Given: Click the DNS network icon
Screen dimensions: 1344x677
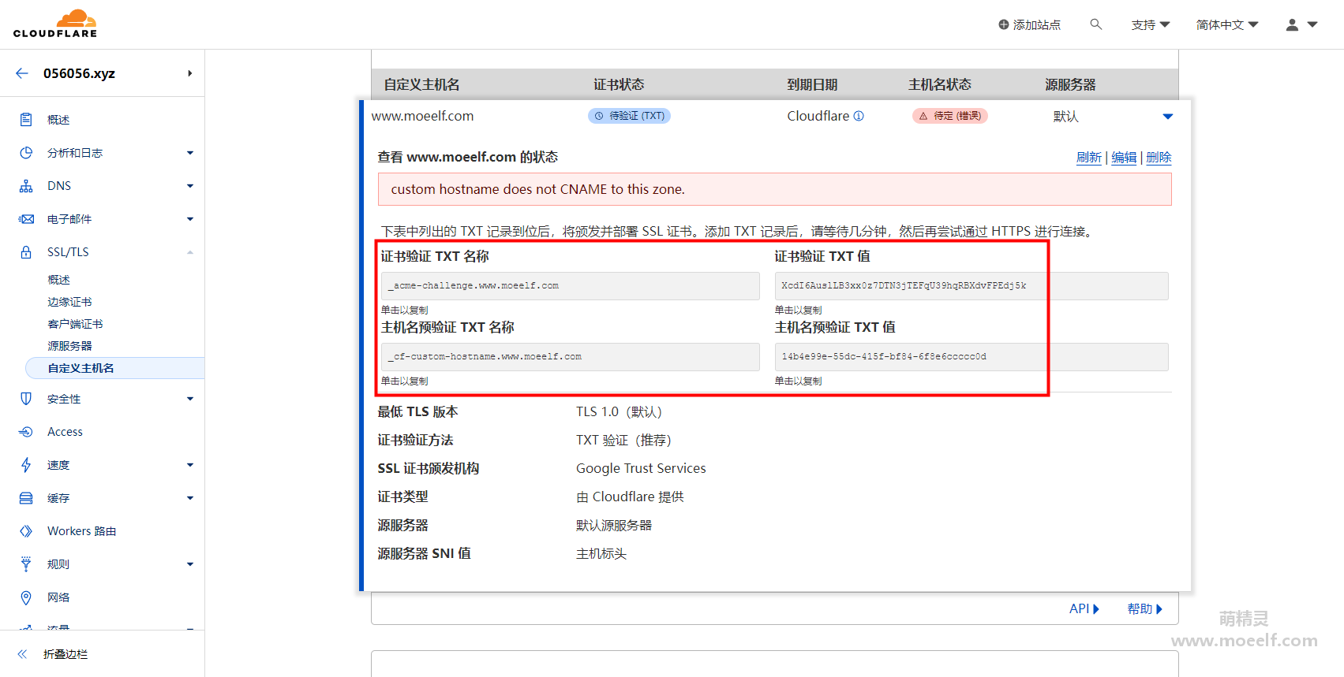Looking at the screenshot, I should [x=26, y=186].
